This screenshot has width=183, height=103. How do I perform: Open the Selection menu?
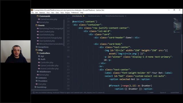click(x=42, y=13)
